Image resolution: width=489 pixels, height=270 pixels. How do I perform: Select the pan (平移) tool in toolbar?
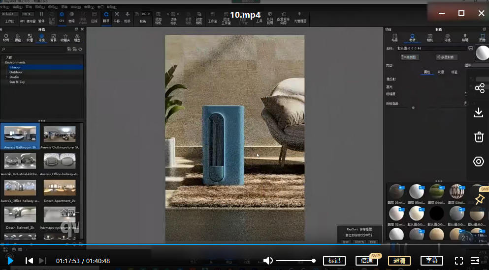click(117, 17)
